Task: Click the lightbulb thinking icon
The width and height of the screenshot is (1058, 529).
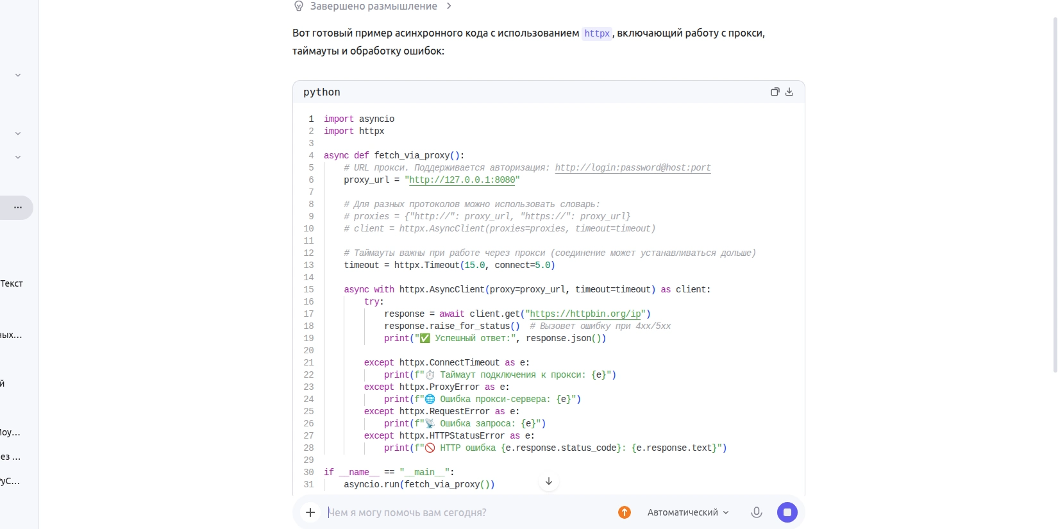Action: pyautogui.click(x=299, y=6)
